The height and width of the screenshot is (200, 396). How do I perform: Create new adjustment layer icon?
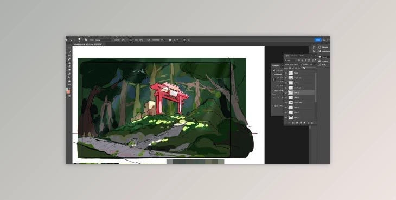coord(301,123)
